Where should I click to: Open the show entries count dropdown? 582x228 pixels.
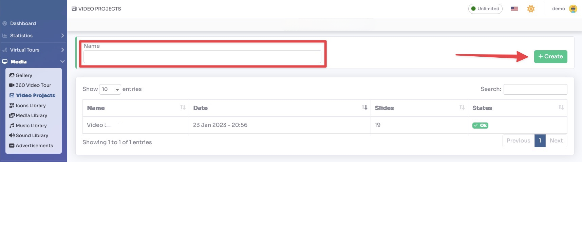pyautogui.click(x=110, y=89)
